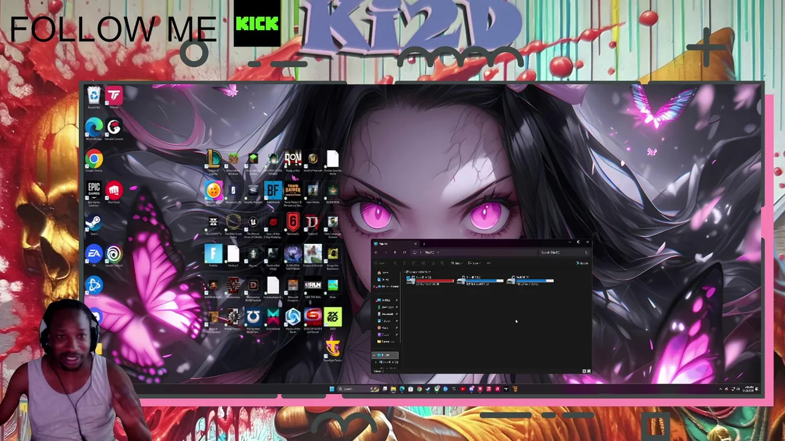785x441 pixels.
Task: Open Downloads in File Explorer quick access
Action: [386, 307]
